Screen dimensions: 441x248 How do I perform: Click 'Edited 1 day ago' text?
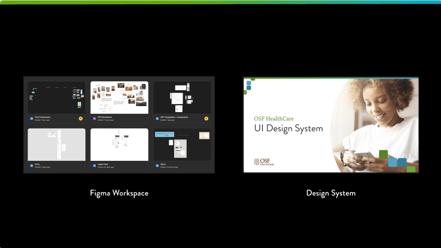tap(168, 120)
